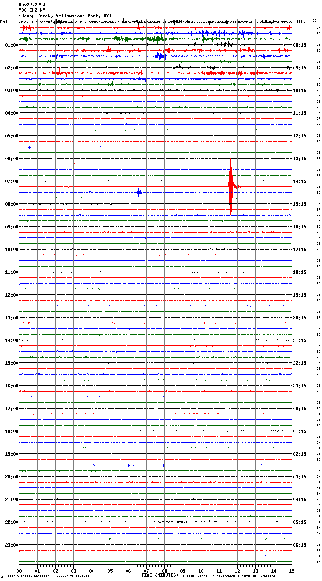Click the small blue event near minute 6.5
This screenshot has height=581, width=322.
click(x=139, y=192)
